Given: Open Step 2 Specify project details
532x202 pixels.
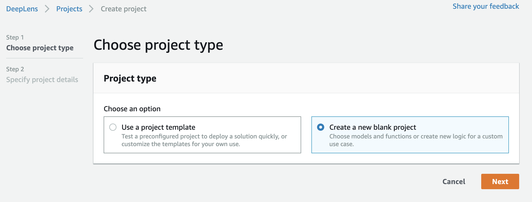Looking at the screenshot, I should (x=42, y=80).
